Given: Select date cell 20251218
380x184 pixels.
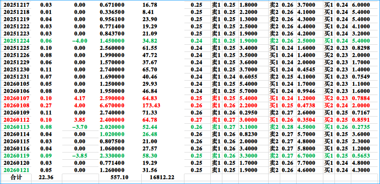Looking at the screenshot, I should click(x=16, y=12).
